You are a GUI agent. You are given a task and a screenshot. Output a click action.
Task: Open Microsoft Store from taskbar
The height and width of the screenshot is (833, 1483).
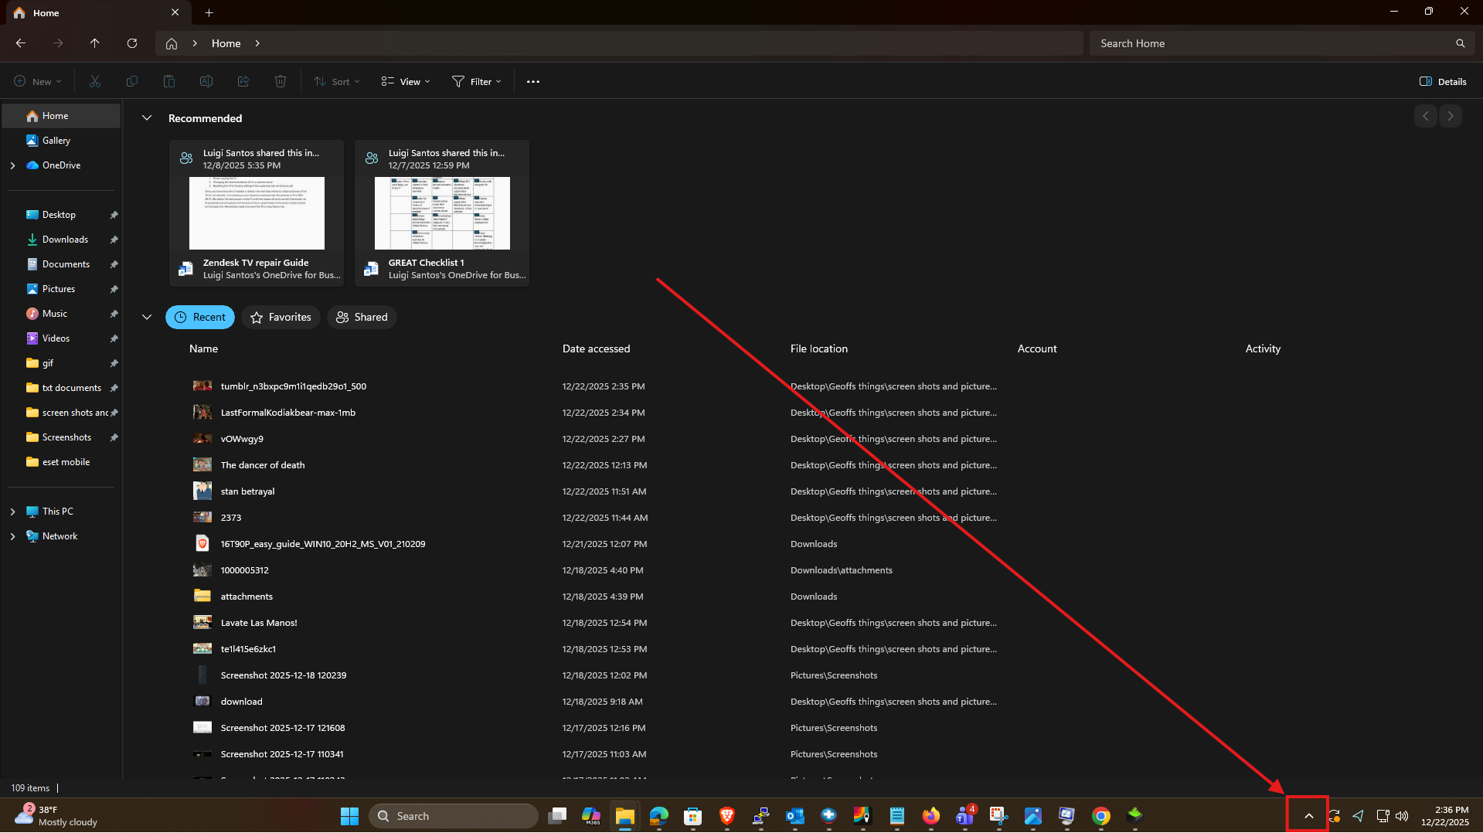[x=693, y=816]
